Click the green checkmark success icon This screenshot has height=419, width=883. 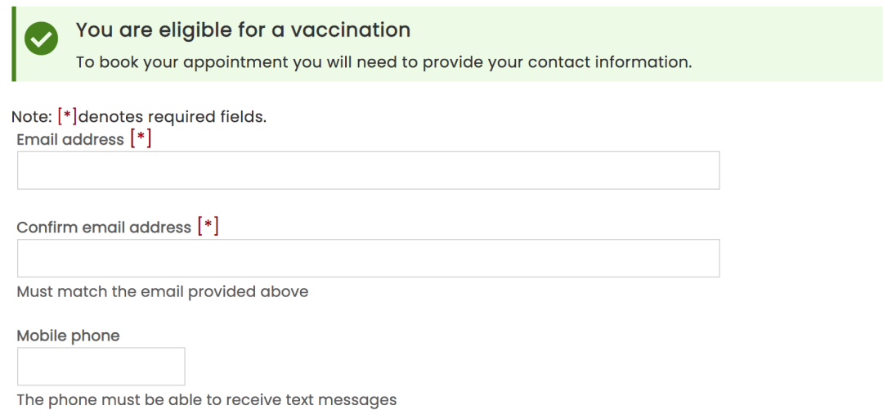click(x=41, y=38)
